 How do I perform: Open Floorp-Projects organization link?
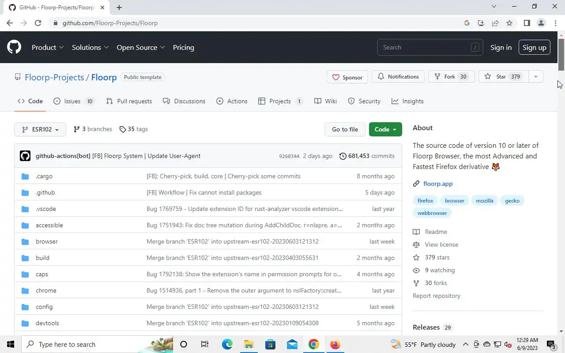pos(54,77)
